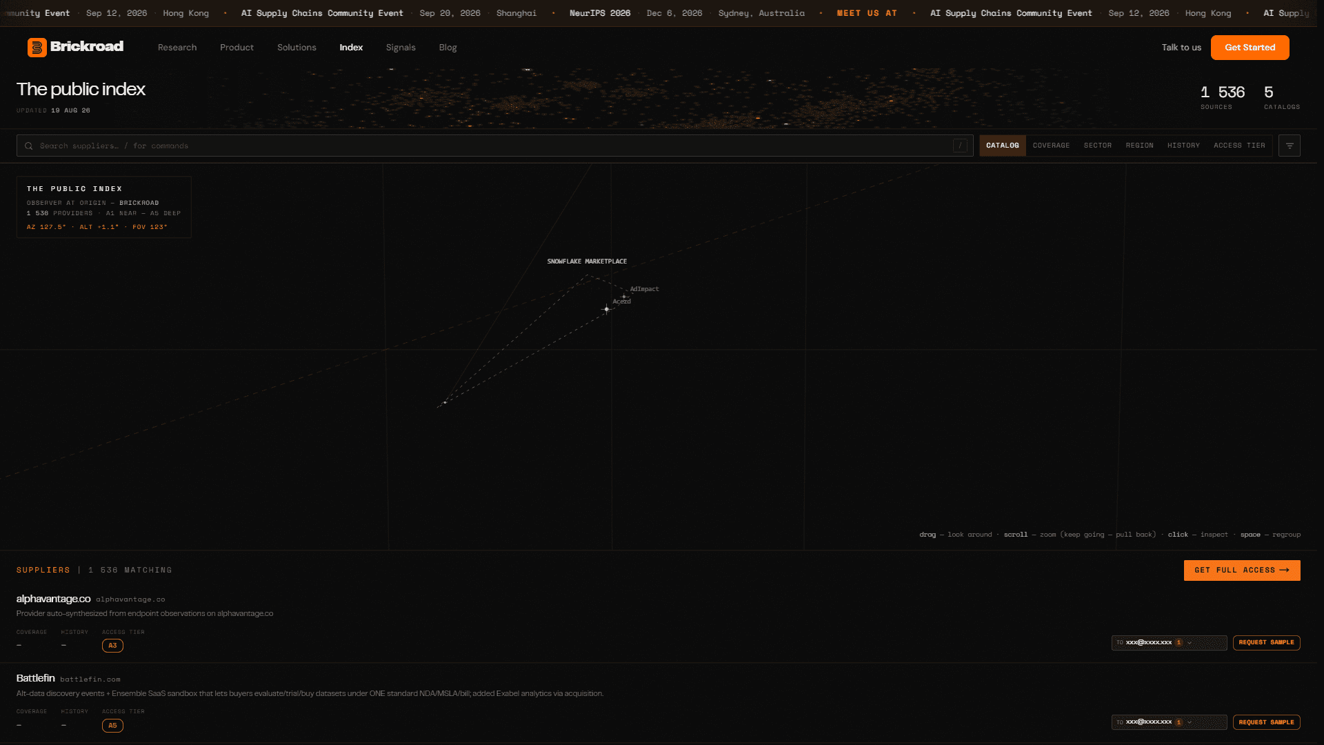
Task: Go to the Index nav page
Action: pos(351,48)
